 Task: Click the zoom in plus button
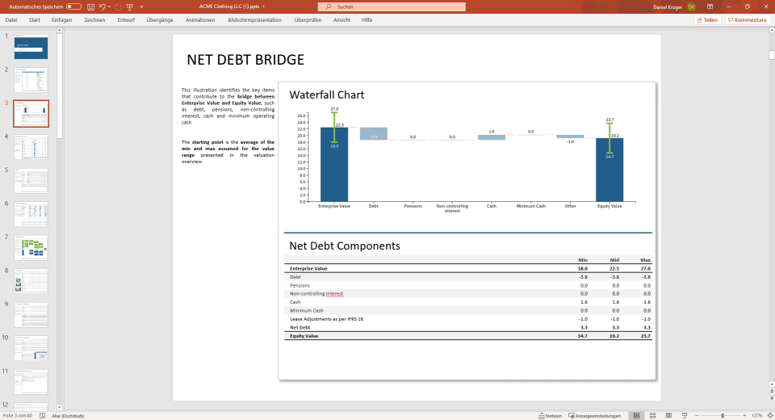coord(744,416)
